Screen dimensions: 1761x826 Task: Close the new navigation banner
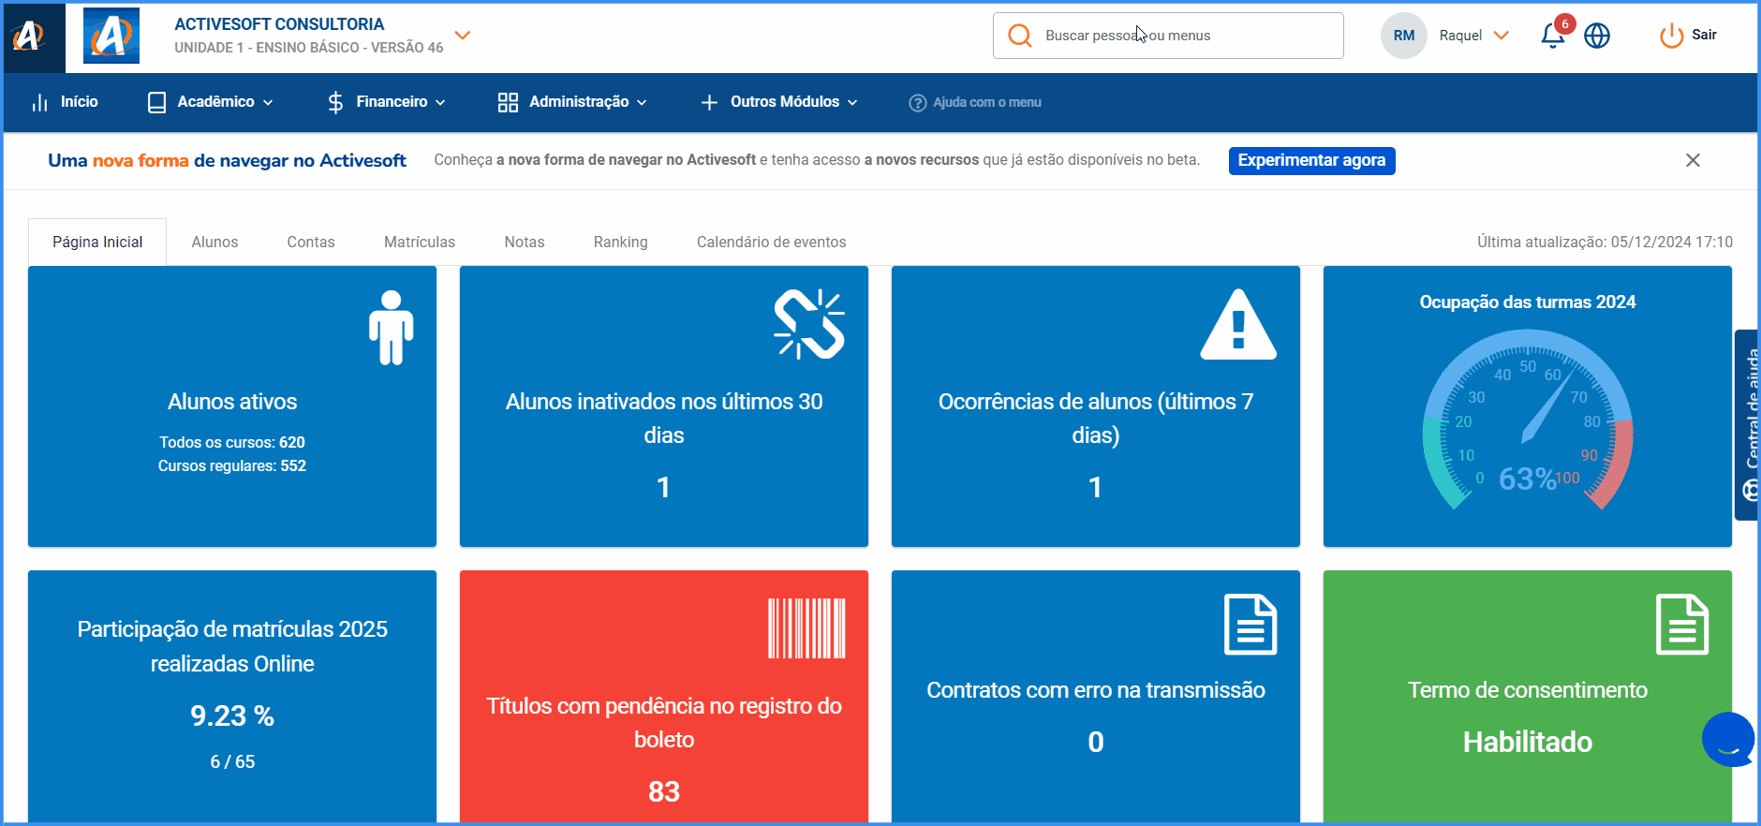1693,160
